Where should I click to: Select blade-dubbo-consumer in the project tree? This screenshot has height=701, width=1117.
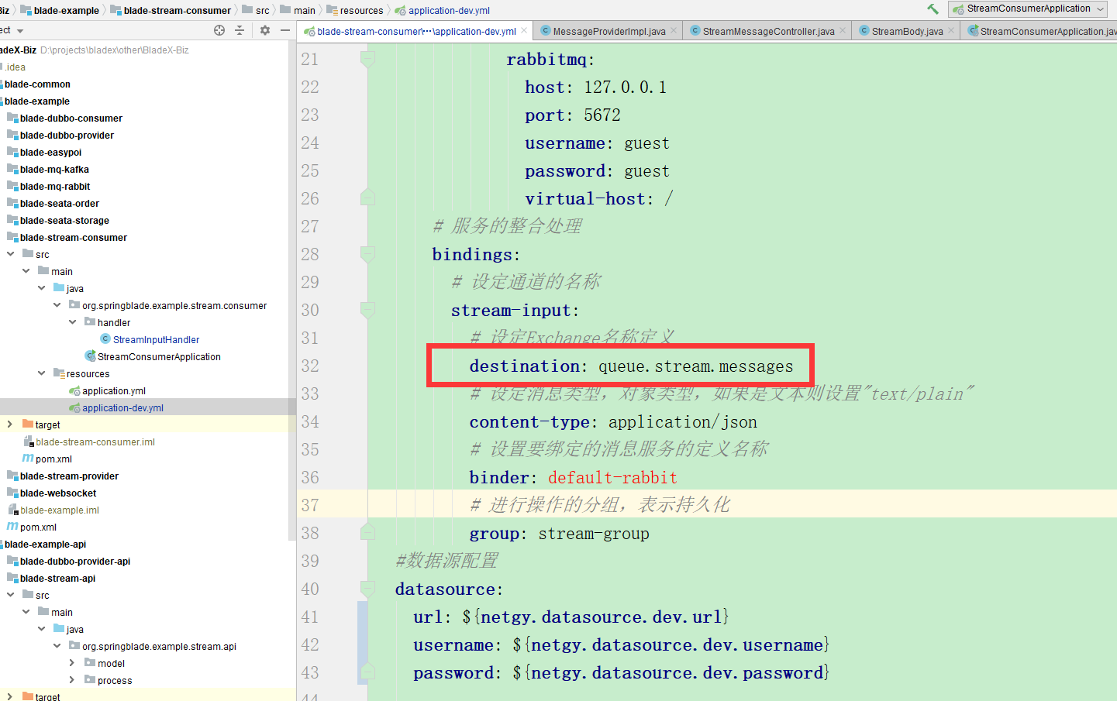pyautogui.click(x=71, y=118)
